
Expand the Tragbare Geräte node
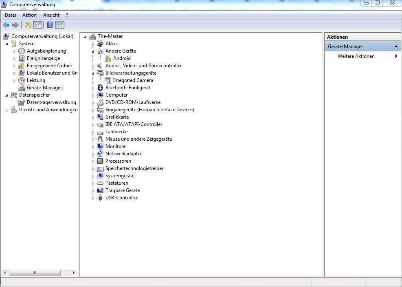93,191
